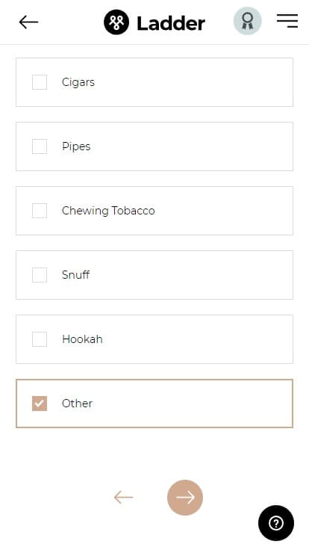Click the round next arrow button

tap(185, 498)
